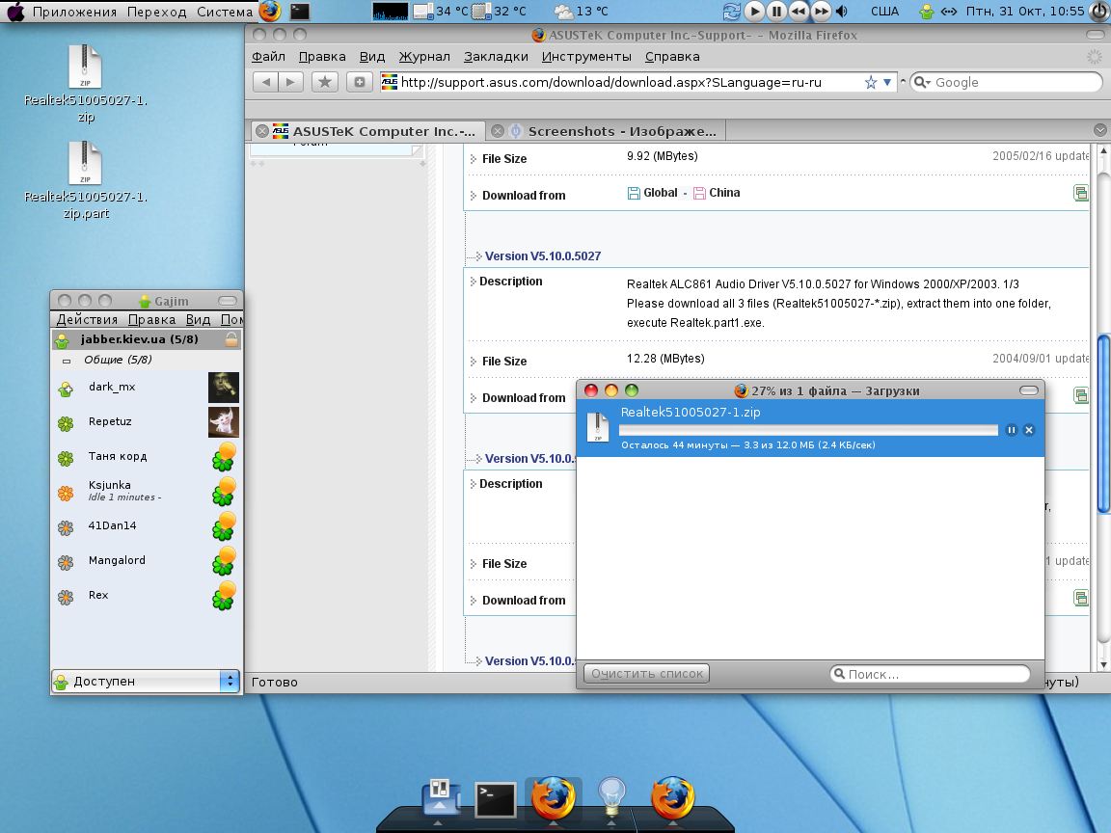The width and height of the screenshot is (1111, 833).
Task: Open Firefox Закладки menu
Action: [496, 57]
